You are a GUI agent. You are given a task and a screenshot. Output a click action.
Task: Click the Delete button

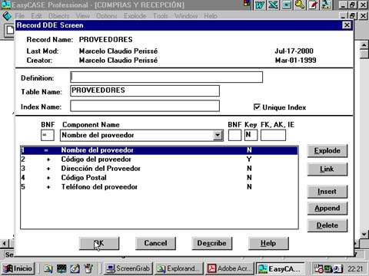point(327,225)
